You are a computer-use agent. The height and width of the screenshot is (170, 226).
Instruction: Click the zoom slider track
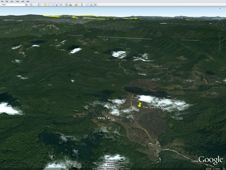[220, 43]
